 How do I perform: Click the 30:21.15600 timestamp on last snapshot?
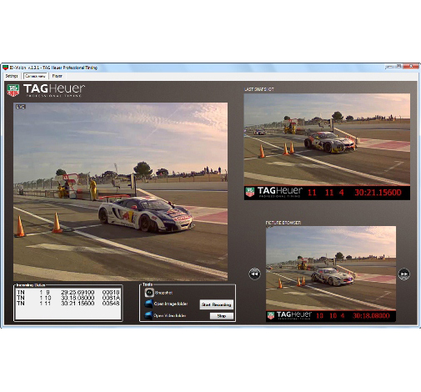(x=378, y=193)
